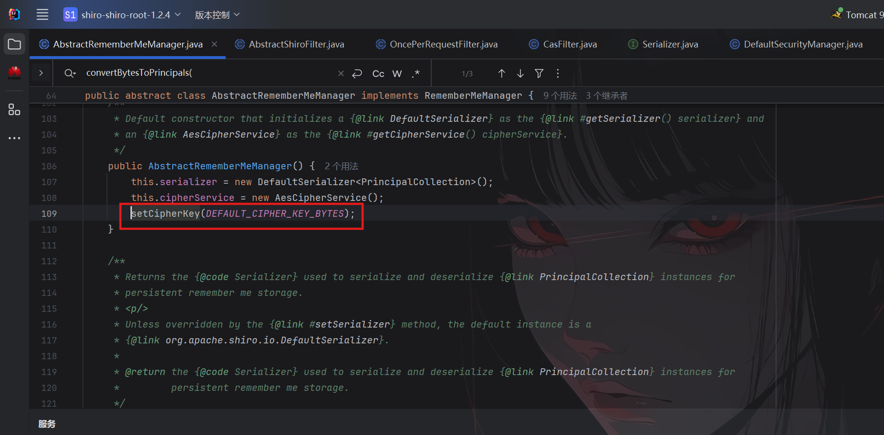Click the S1 project badge icon
The image size is (884, 435).
[x=70, y=14]
